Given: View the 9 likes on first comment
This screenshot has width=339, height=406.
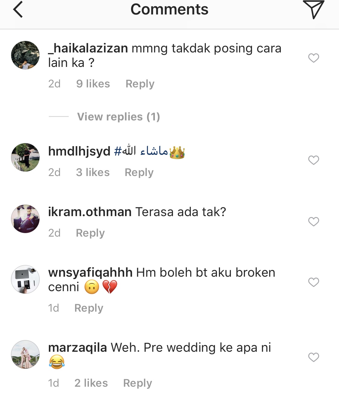Looking at the screenshot, I should click(93, 84).
